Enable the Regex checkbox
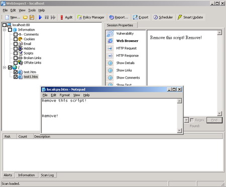Image resolution: width=226 pixels, height=187 pixels. click(192, 120)
